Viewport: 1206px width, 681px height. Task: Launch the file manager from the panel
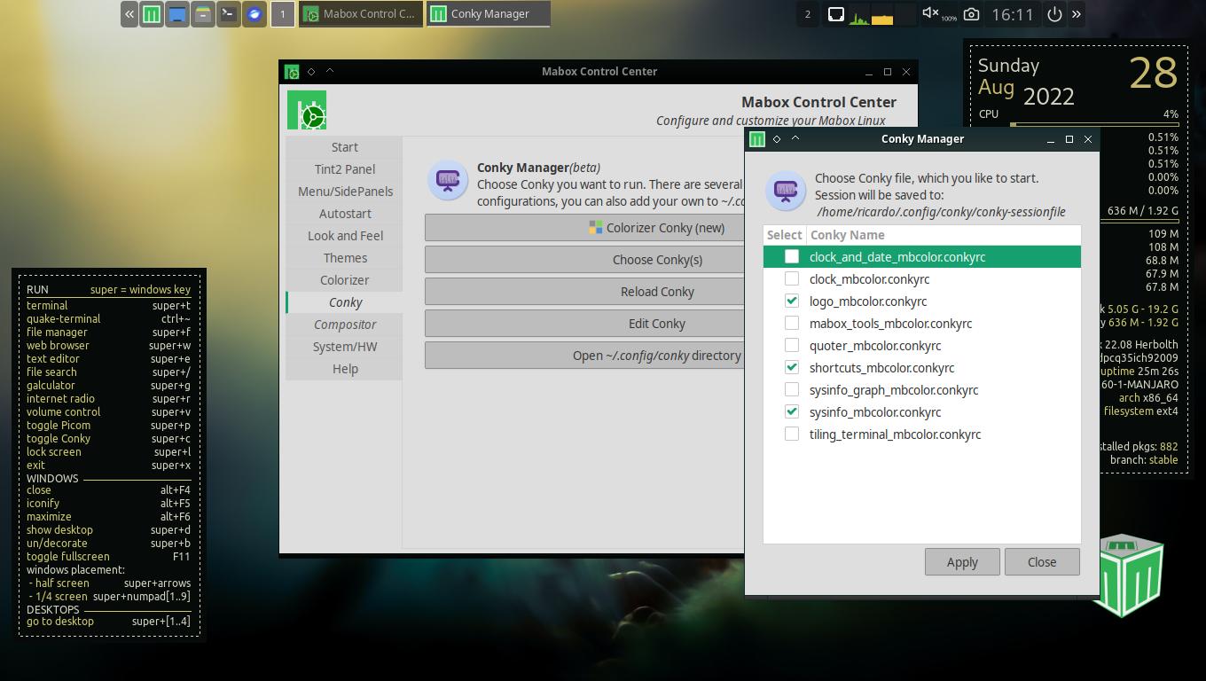coord(203,14)
